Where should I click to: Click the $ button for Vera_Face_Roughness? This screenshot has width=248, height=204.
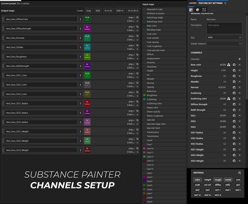click(x=80, y=57)
